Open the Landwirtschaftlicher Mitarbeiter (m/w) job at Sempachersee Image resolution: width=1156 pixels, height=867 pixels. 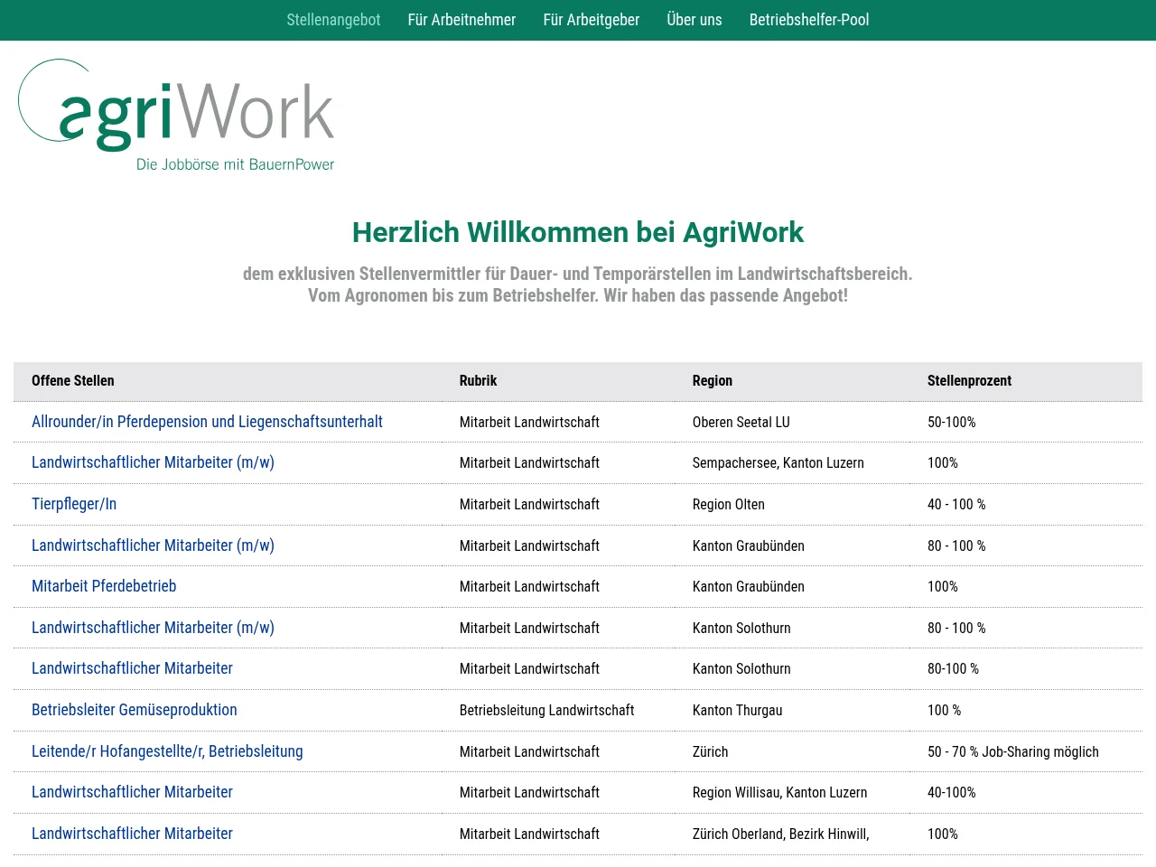[x=153, y=462]
